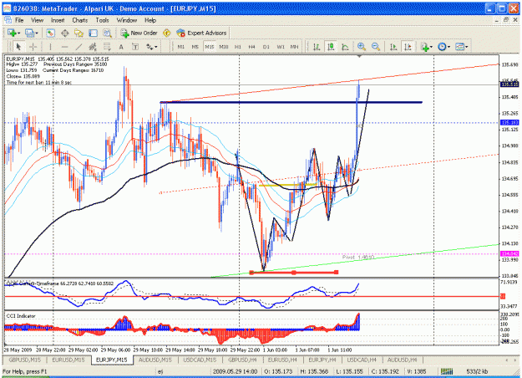
Task: Click the New Order button
Action: click(139, 33)
